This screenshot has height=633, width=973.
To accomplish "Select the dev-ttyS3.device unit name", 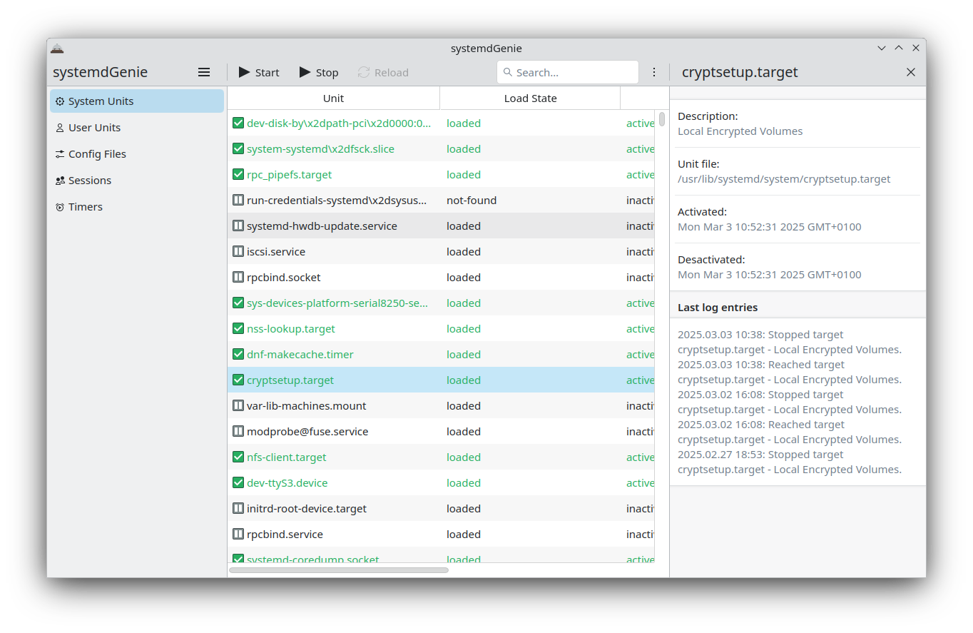I will (287, 483).
